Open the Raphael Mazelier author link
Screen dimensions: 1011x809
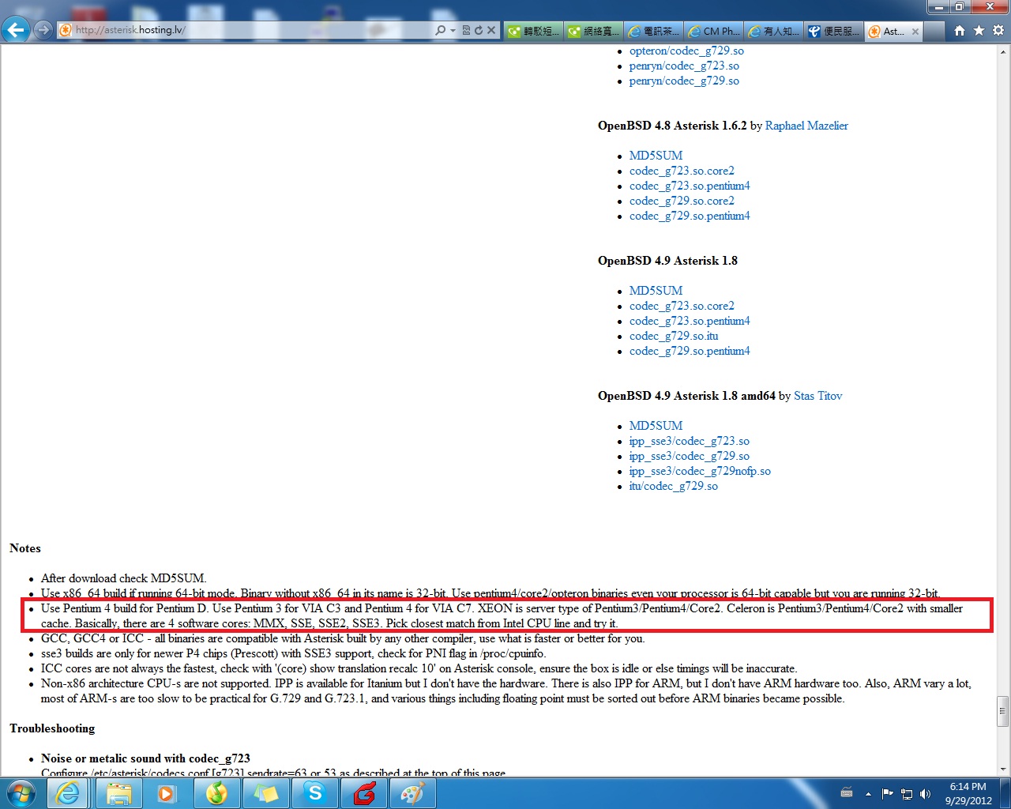pyautogui.click(x=806, y=126)
